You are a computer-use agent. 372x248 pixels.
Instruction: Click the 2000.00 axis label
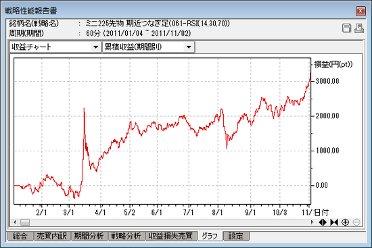[x=327, y=116]
